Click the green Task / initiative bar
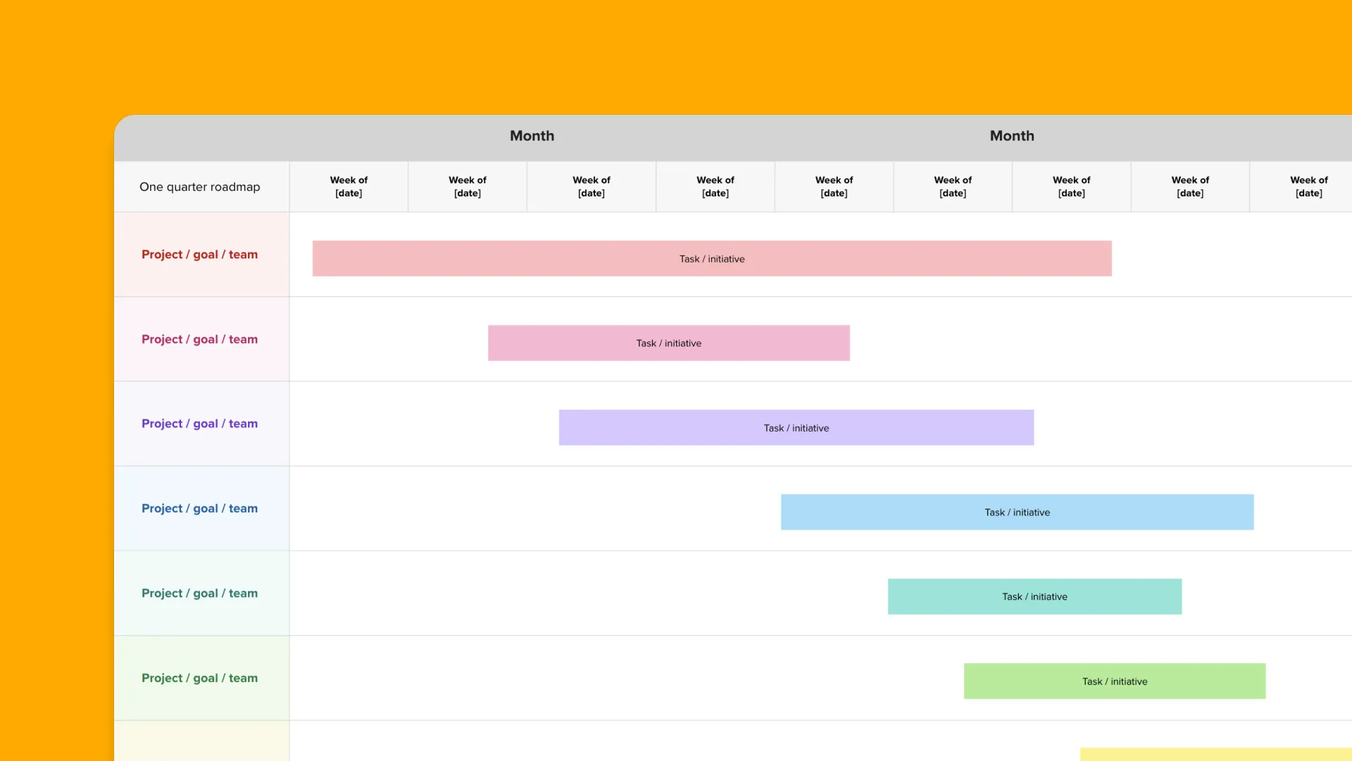Screen dimensions: 1352x761 coord(1115,681)
